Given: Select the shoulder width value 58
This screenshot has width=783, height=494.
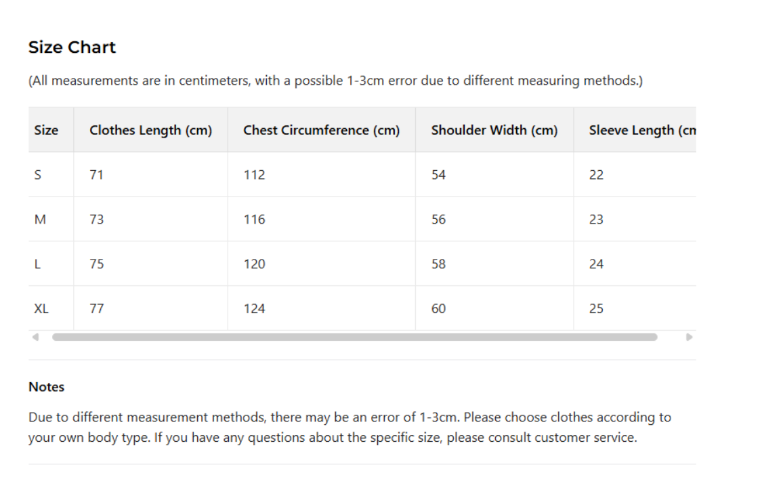Looking at the screenshot, I should pyautogui.click(x=438, y=264).
